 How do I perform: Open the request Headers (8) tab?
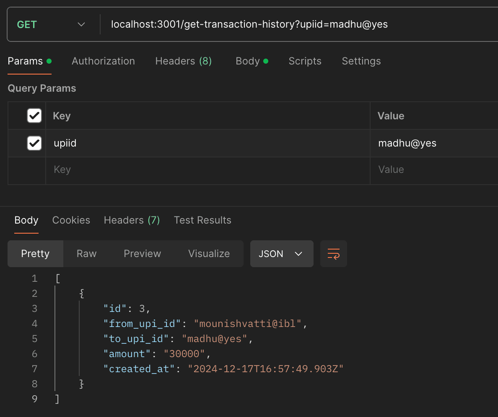(183, 61)
